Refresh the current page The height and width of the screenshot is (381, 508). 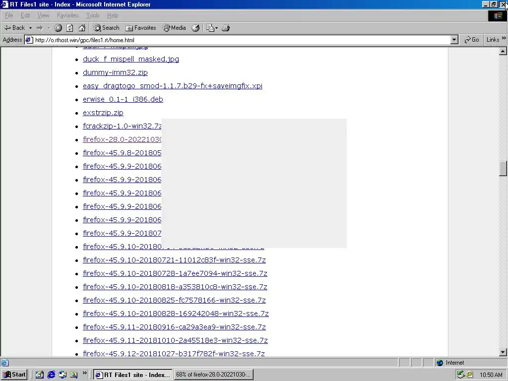[x=70, y=28]
